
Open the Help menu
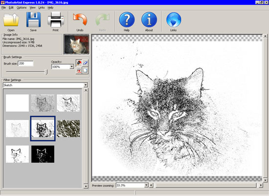[x=50, y=7]
